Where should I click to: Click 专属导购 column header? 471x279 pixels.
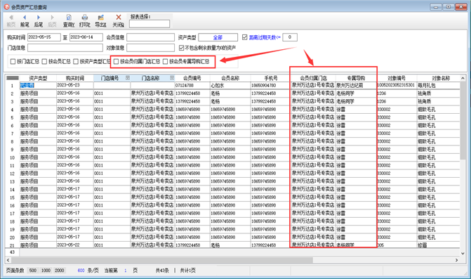click(356, 78)
